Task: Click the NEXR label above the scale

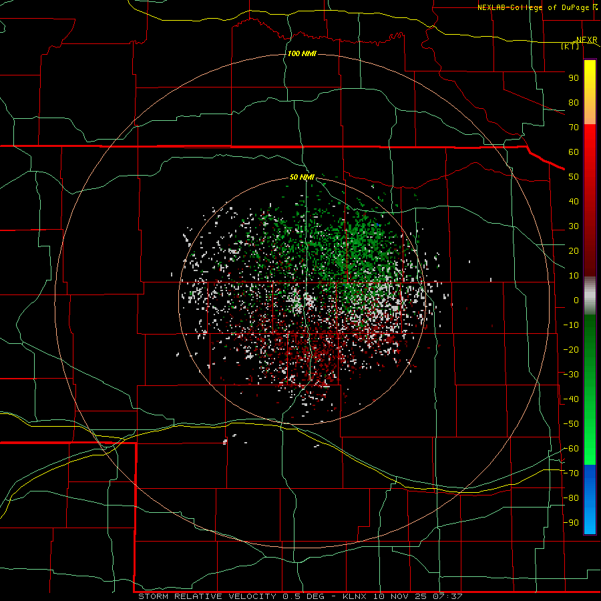Action: tap(586, 40)
